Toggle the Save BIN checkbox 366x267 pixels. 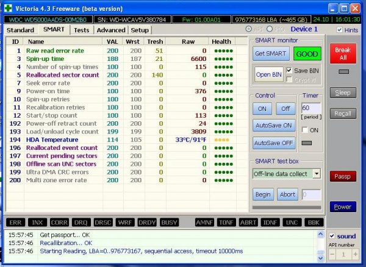click(289, 70)
